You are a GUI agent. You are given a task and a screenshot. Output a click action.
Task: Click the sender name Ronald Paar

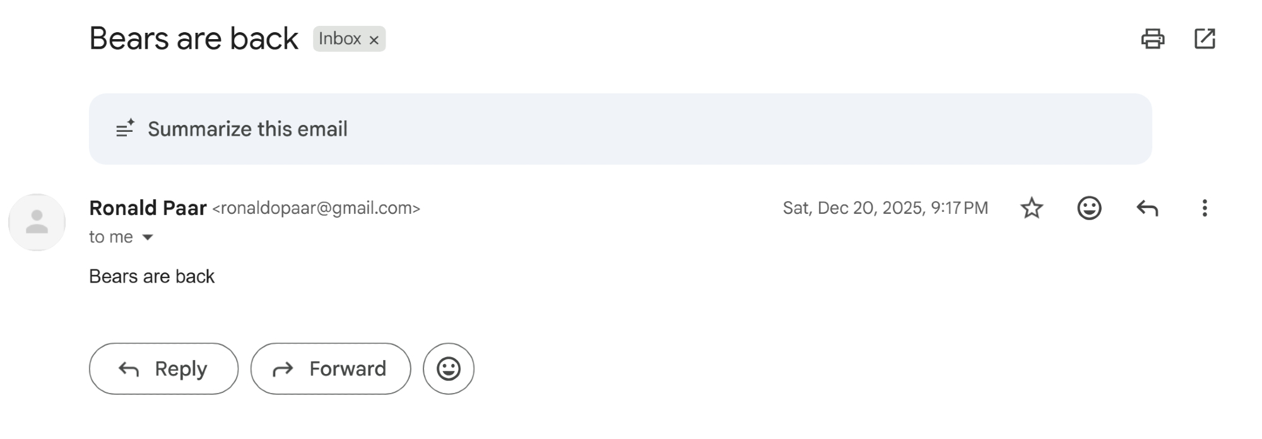148,208
